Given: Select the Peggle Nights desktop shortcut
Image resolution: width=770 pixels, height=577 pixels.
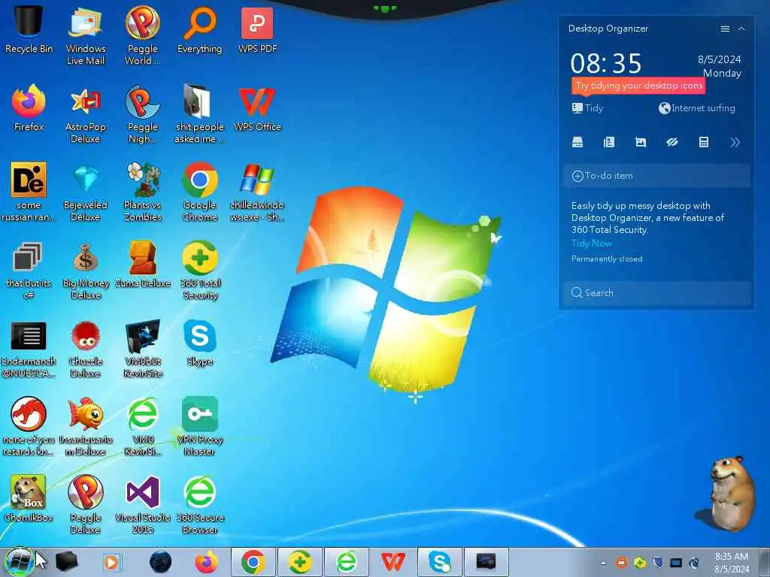Looking at the screenshot, I should (142, 114).
